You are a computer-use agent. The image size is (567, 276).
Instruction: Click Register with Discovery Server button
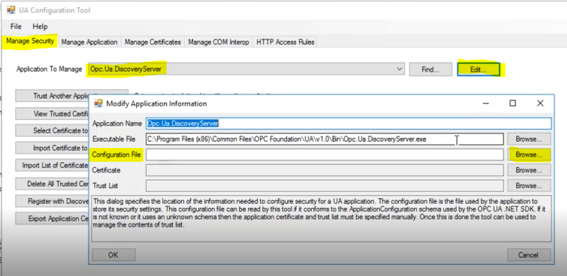coord(53,201)
